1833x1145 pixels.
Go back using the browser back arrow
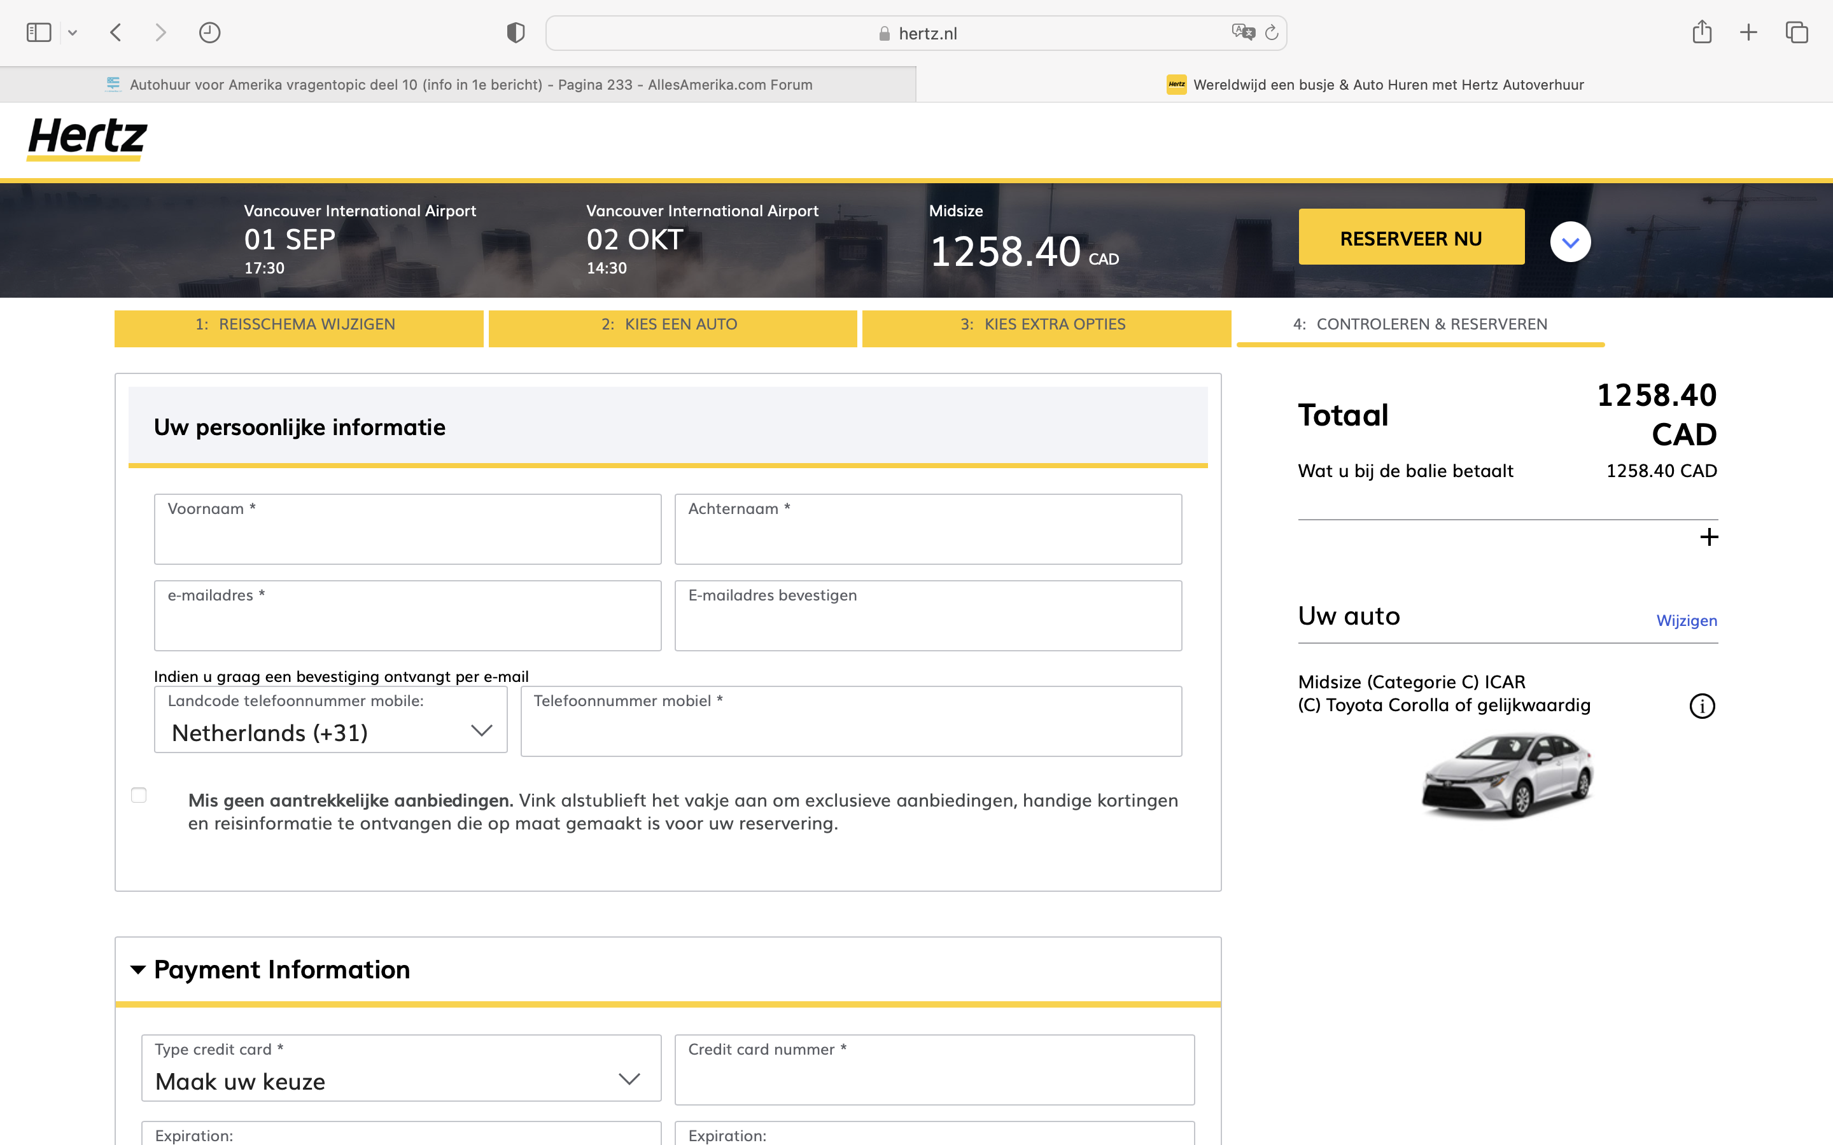pos(116,32)
